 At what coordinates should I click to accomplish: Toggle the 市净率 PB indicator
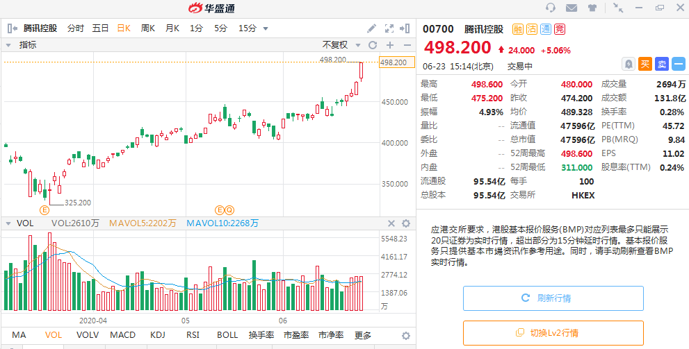[331, 335]
